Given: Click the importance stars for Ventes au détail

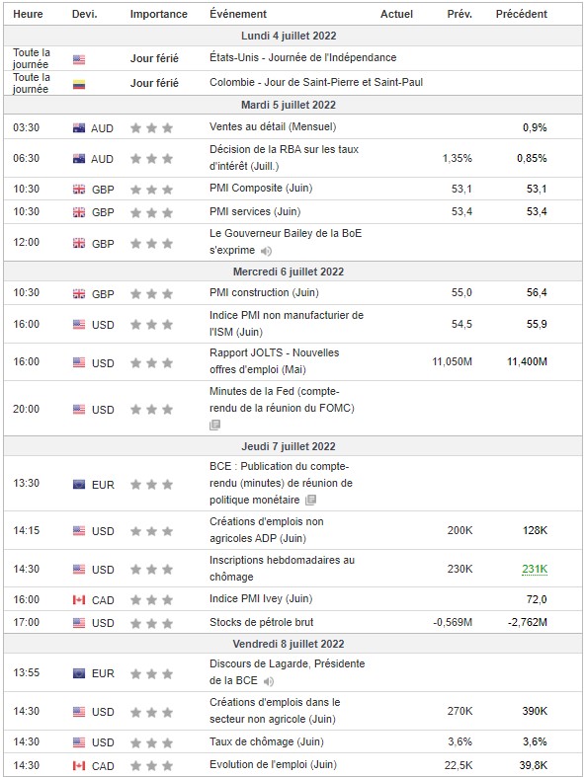Looking at the screenshot, I should (x=152, y=128).
